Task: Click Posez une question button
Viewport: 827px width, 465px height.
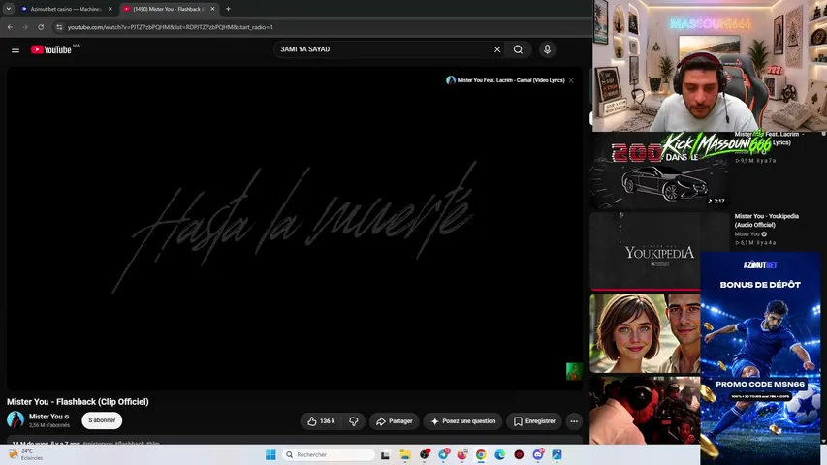Action: [463, 421]
